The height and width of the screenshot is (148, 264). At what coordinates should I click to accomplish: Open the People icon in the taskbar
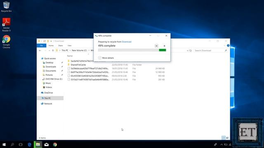click(x=215, y=144)
